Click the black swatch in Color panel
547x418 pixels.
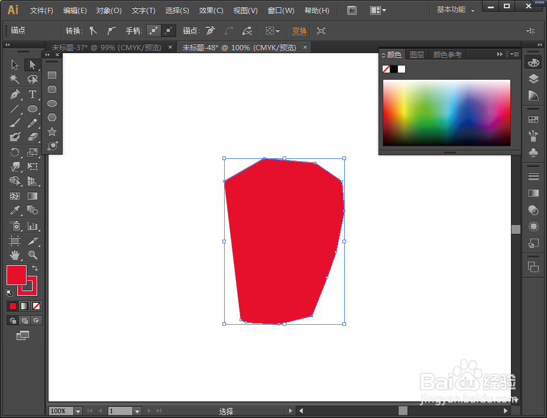pyautogui.click(x=394, y=69)
